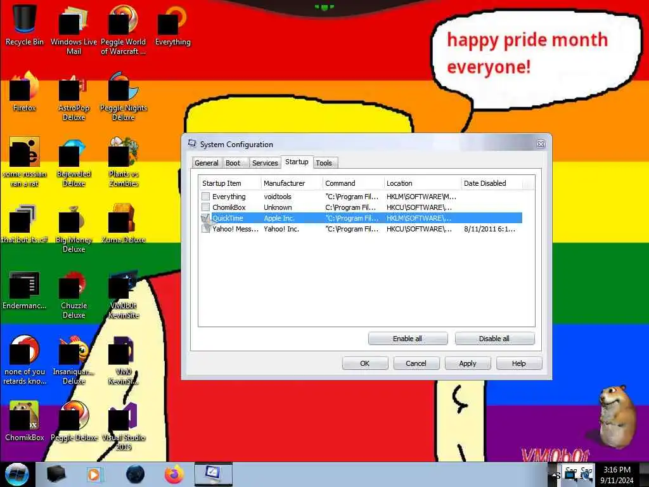Open the Everything desktop shortcut

click(x=172, y=25)
